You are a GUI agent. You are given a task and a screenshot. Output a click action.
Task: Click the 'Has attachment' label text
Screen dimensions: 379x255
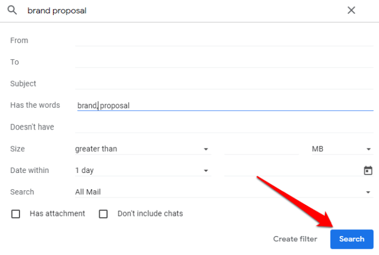pyautogui.click(x=57, y=213)
